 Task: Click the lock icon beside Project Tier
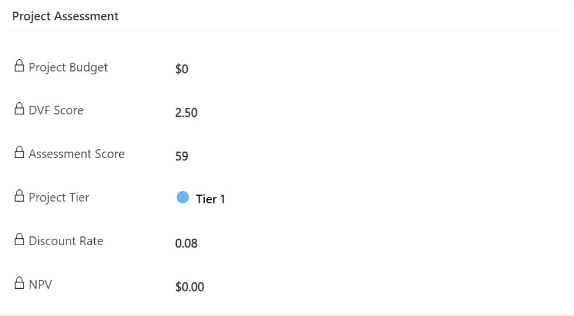20,196
